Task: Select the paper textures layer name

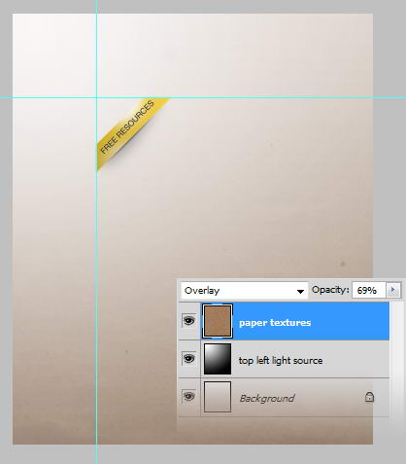Action: pos(275,323)
